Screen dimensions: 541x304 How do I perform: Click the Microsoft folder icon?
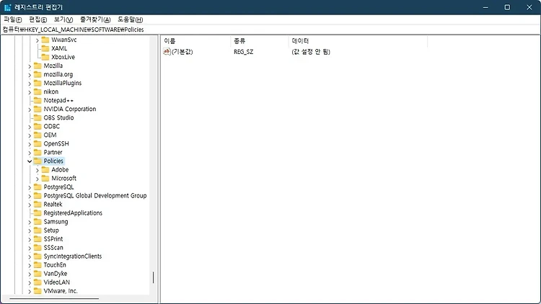[x=45, y=178]
